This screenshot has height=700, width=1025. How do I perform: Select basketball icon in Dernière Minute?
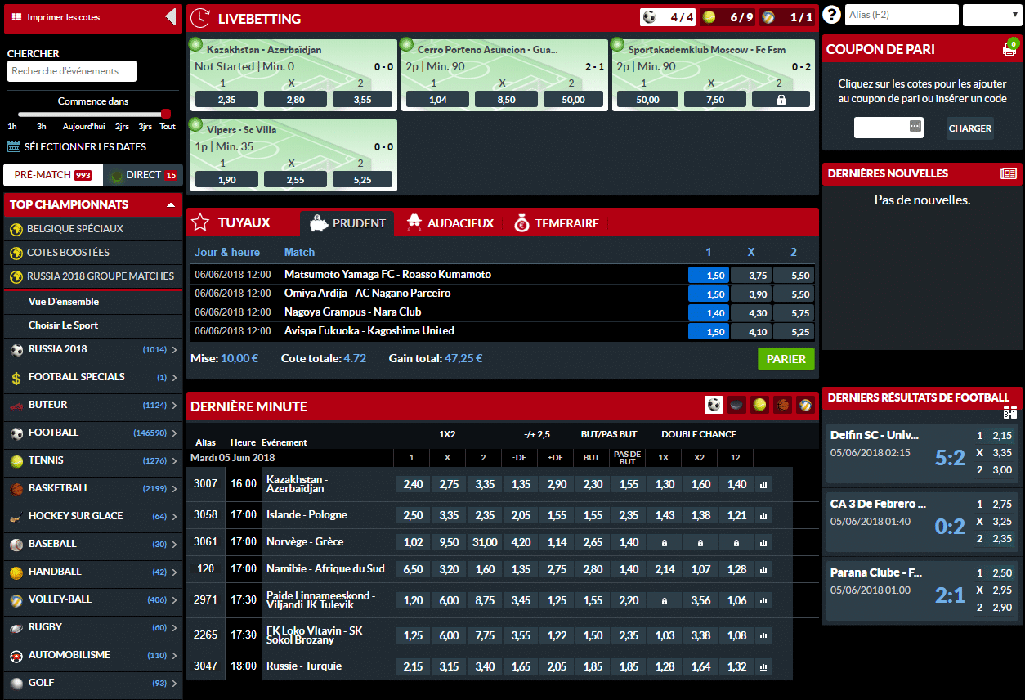pos(783,405)
